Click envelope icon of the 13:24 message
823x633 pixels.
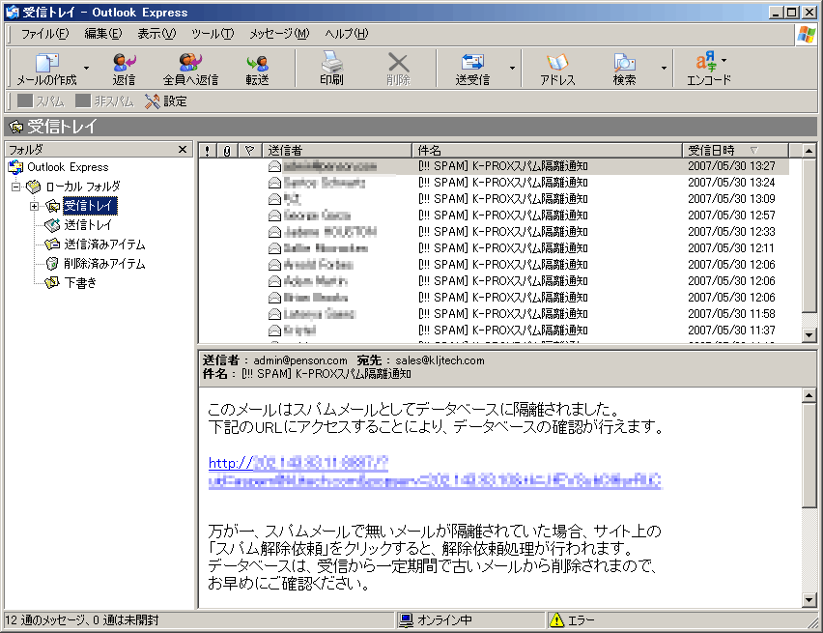click(274, 183)
